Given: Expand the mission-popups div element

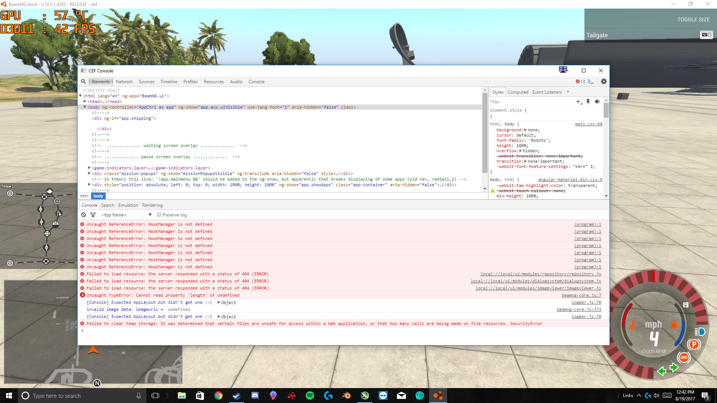Looking at the screenshot, I should (x=89, y=174).
